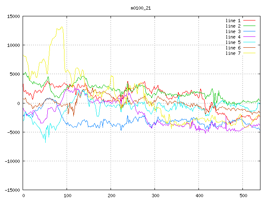This screenshot has width=268, height=201.
Task: Select the line 1 legend label
Action: [233, 21]
